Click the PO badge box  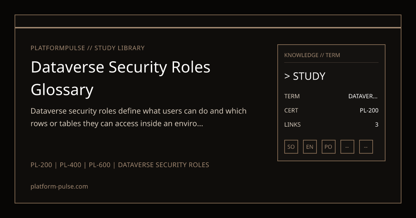pos(329,147)
